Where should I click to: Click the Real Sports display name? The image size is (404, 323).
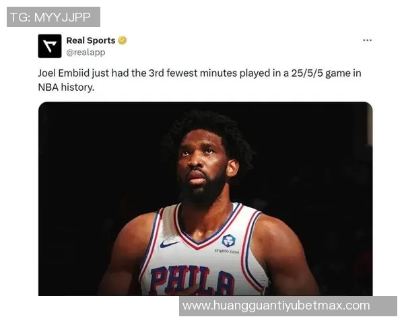(91, 40)
